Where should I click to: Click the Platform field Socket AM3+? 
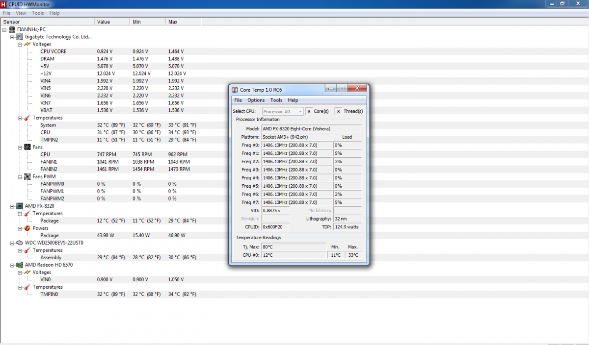coord(296,137)
